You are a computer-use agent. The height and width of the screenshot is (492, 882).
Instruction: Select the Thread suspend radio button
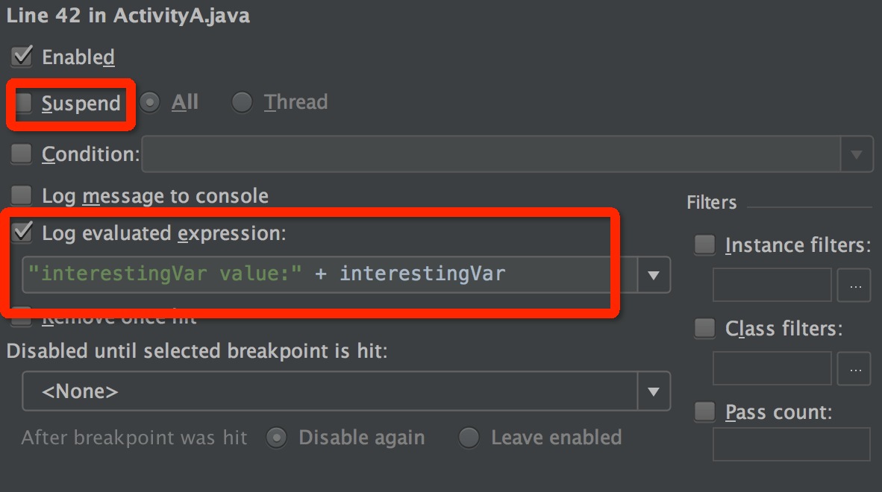242,102
